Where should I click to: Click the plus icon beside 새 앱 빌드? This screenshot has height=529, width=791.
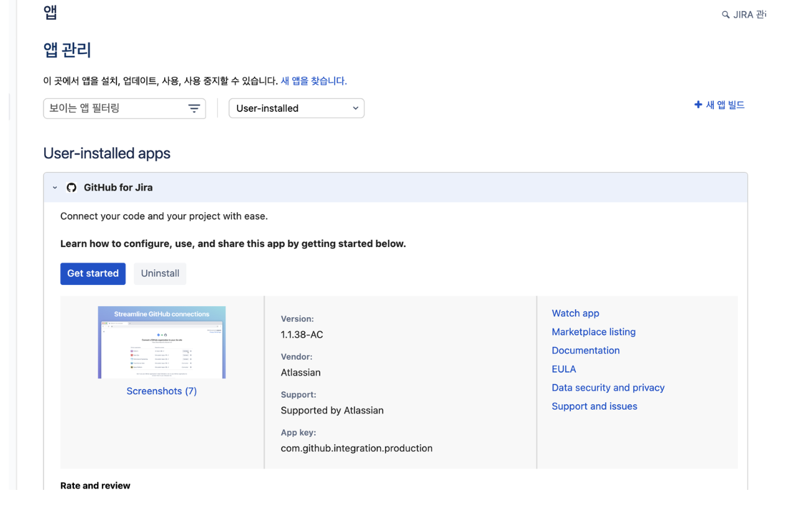(x=698, y=105)
